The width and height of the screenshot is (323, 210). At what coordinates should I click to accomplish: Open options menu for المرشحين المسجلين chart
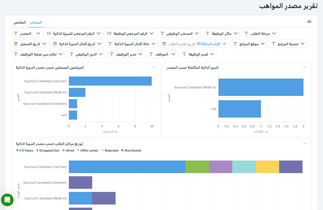154,67
